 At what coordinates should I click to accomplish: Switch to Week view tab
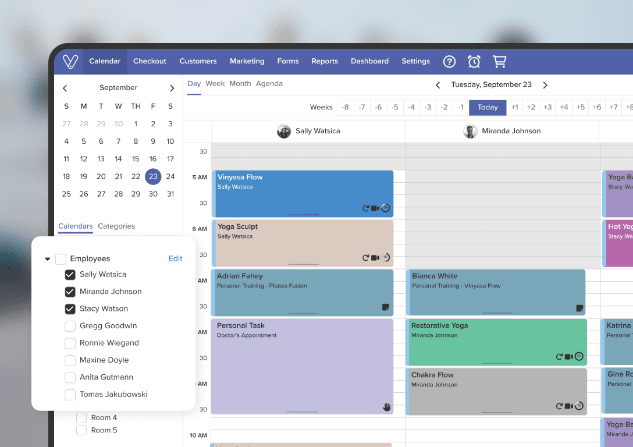(215, 84)
